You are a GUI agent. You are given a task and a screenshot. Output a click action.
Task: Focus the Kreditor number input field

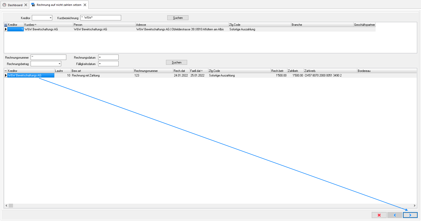click(x=42, y=18)
